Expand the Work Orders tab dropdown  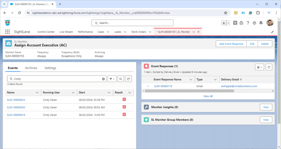click(150, 32)
